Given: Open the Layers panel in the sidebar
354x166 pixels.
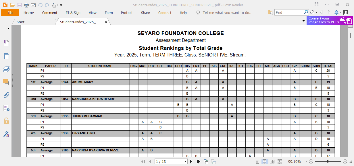Looking at the screenshot, I should (6, 69).
